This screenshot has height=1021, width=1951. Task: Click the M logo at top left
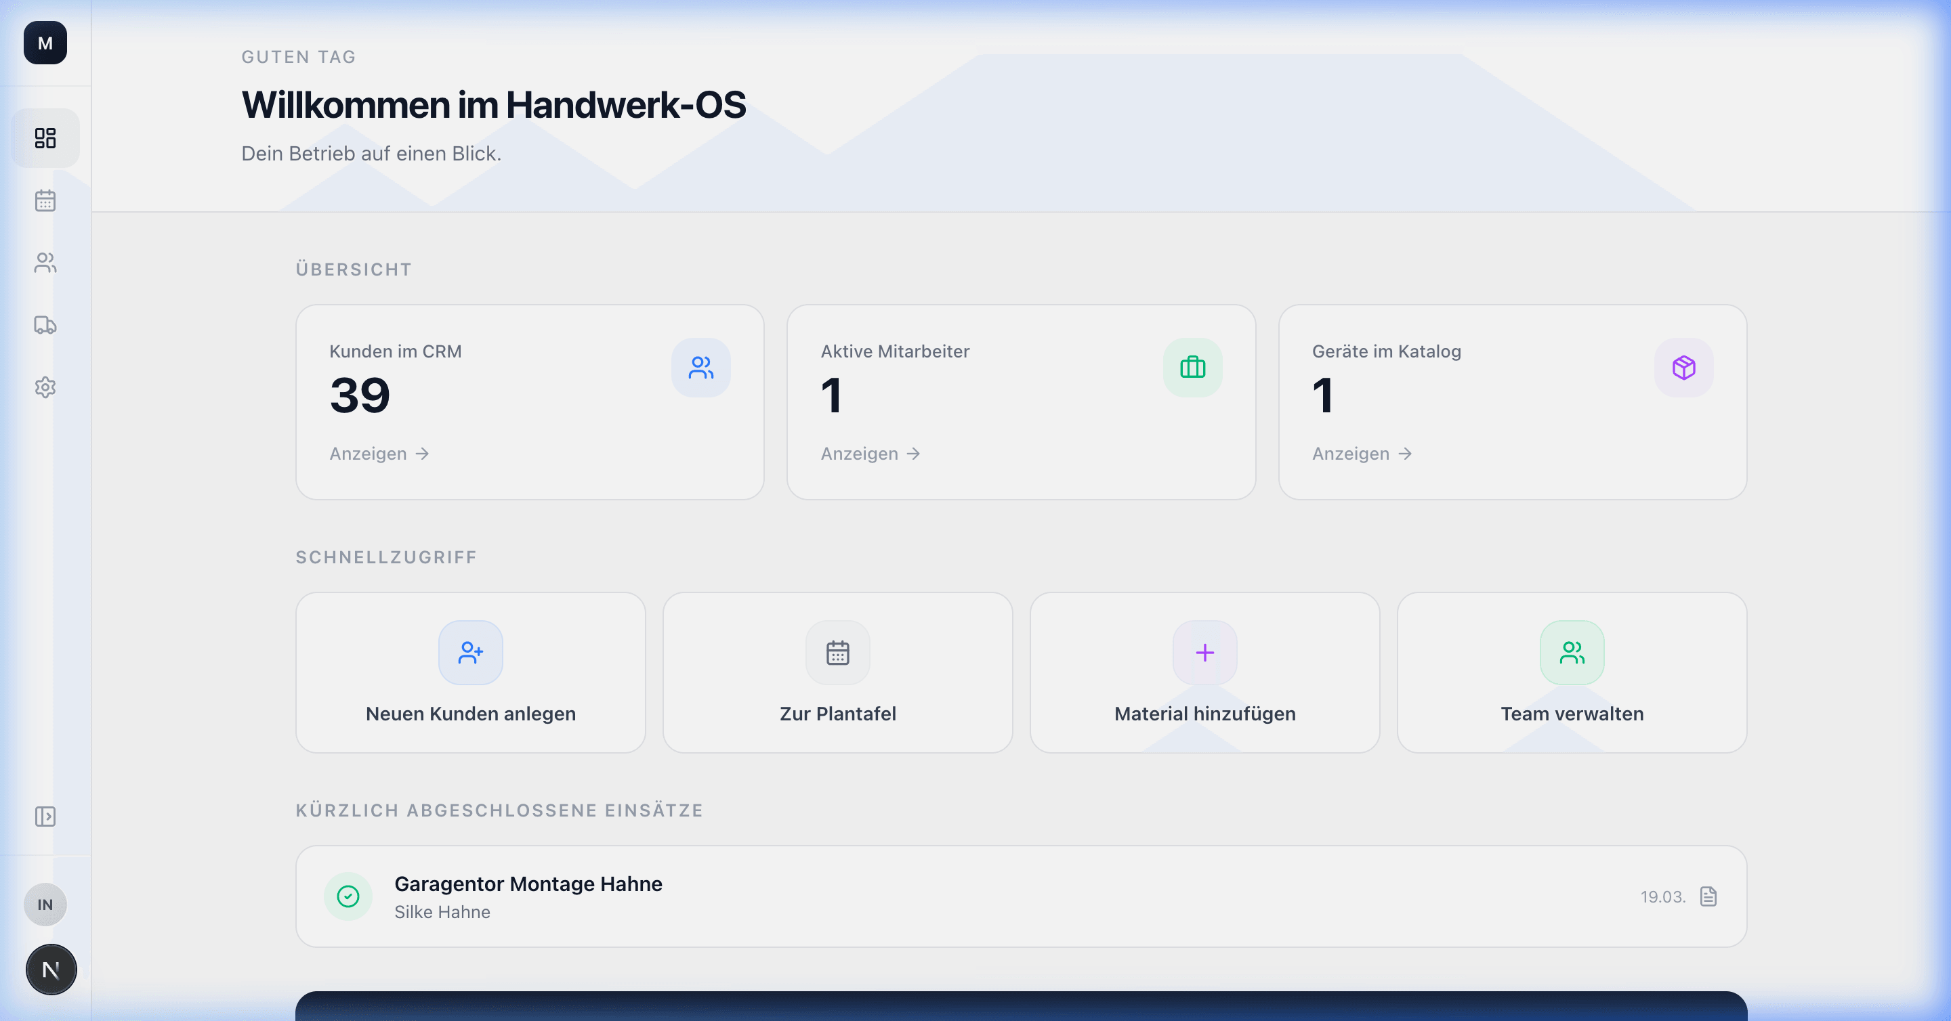[45, 43]
